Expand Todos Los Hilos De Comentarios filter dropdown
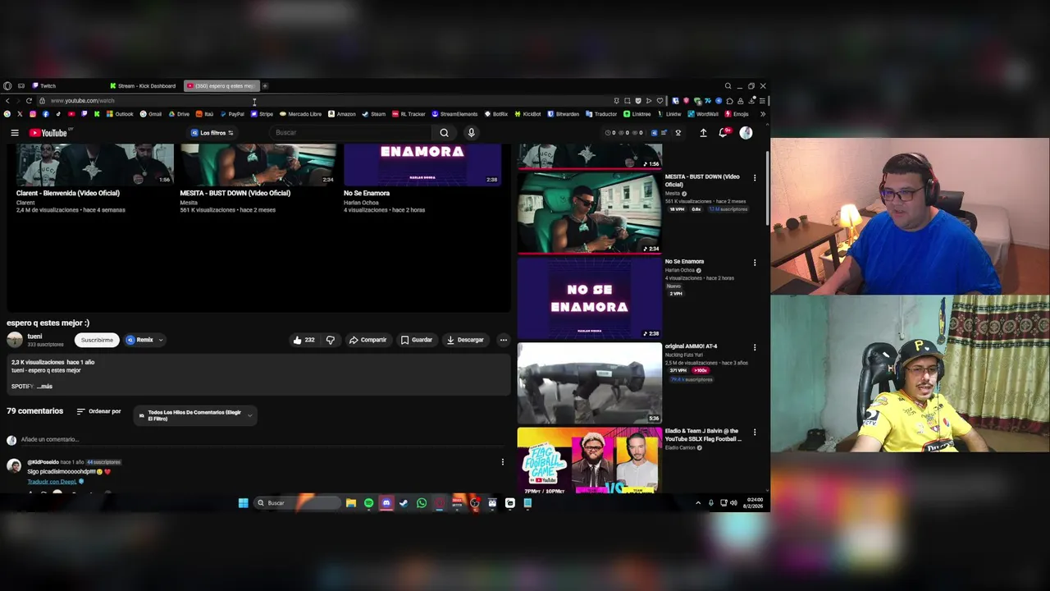The height and width of the screenshot is (591, 1050). pyautogui.click(x=195, y=415)
